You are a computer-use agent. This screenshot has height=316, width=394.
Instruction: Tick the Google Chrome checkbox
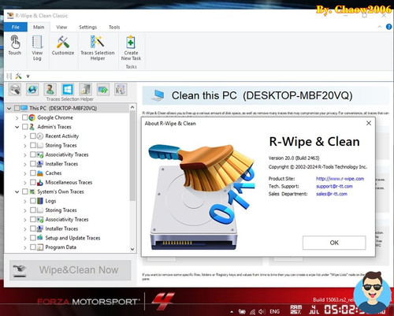(25, 117)
